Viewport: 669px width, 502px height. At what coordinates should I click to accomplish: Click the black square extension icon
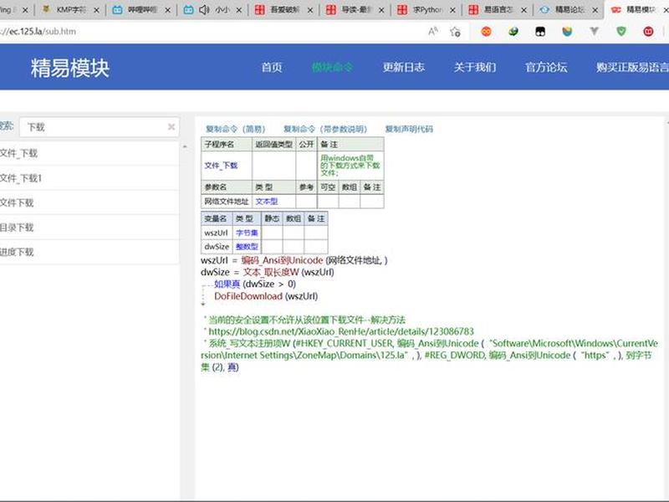coord(540,31)
